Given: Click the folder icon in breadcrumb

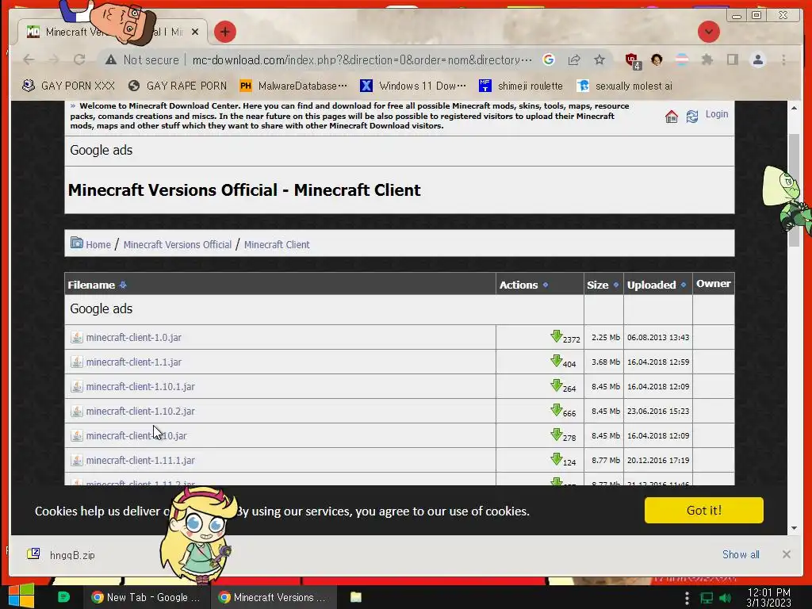Looking at the screenshot, I should coord(77,243).
